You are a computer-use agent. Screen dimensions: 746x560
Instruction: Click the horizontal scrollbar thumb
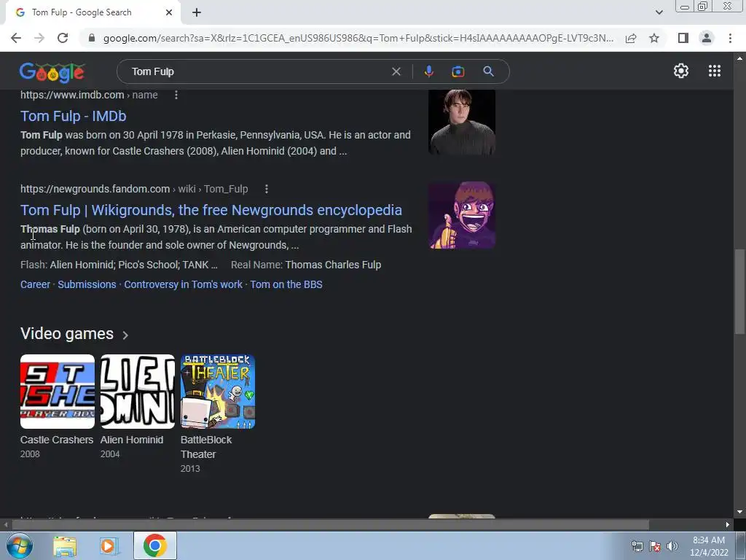[330, 525]
